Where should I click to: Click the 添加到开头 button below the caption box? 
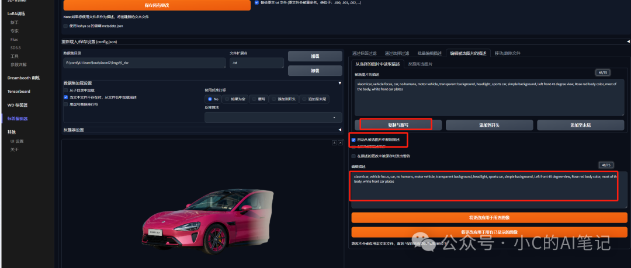(x=489, y=125)
